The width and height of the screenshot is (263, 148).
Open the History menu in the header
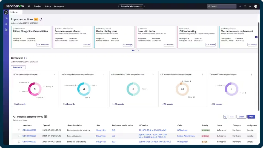coord(47,6)
